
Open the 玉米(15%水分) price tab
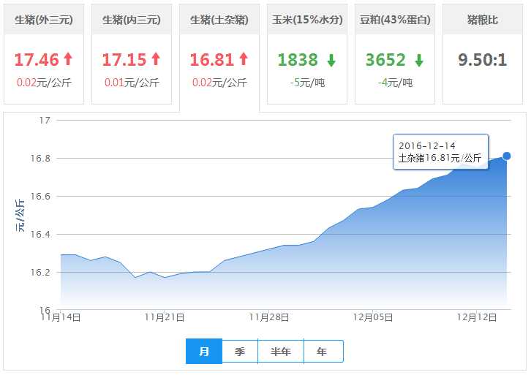pyautogui.click(x=307, y=20)
